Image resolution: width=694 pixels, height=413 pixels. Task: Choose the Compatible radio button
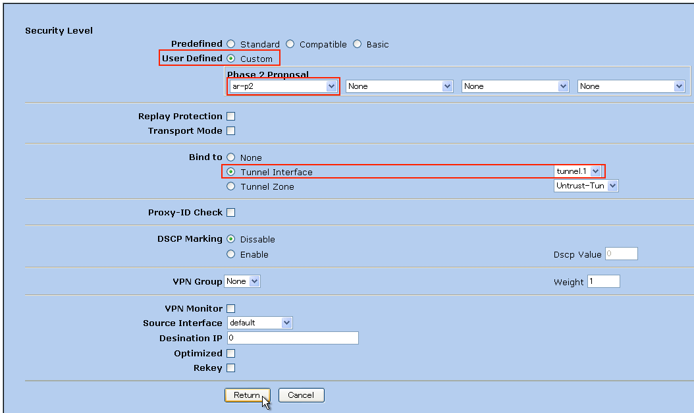(x=290, y=44)
